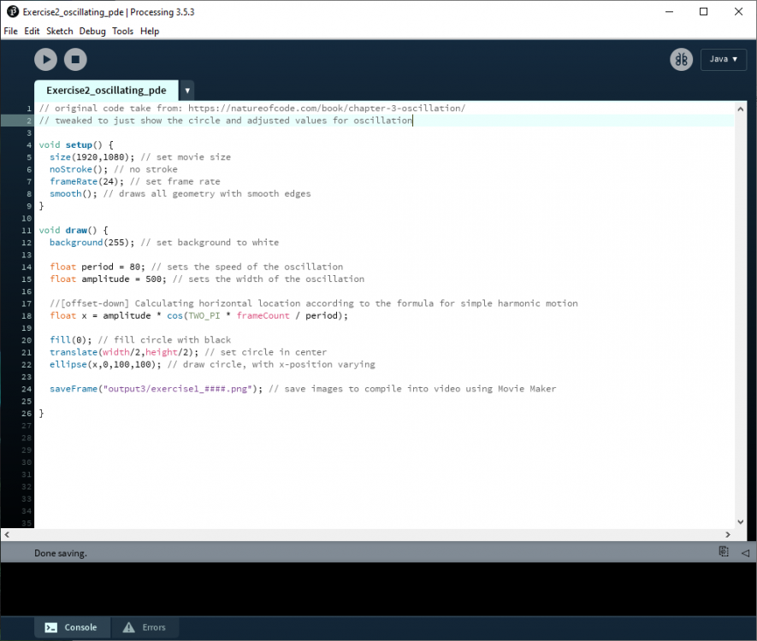Stop the running sketch
Viewport: 757px width, 641px height.
[75, 59]
